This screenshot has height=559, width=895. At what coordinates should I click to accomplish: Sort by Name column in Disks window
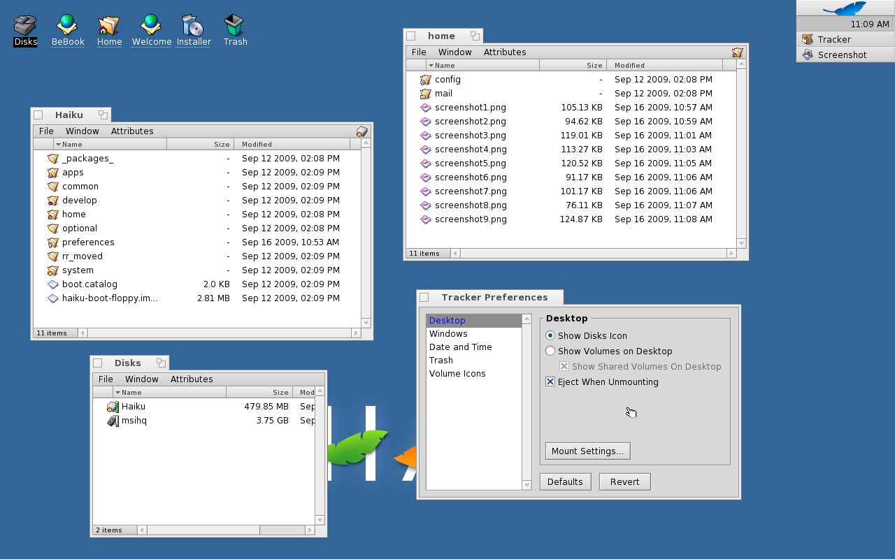pos(169,393)
